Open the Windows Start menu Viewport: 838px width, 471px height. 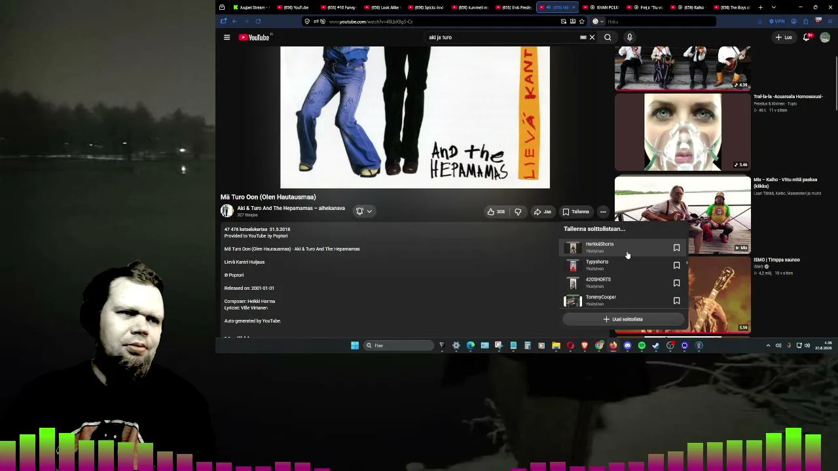tap(355, 345)
